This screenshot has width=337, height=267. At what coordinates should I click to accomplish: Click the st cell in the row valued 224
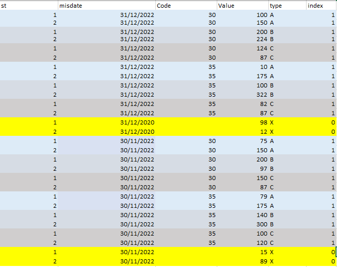click(29, 39)
